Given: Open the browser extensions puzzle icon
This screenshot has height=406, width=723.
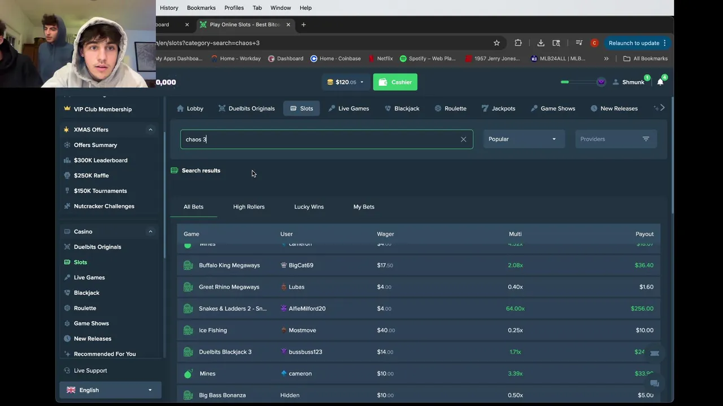Looking at the screenshot, I should (518, 43).
